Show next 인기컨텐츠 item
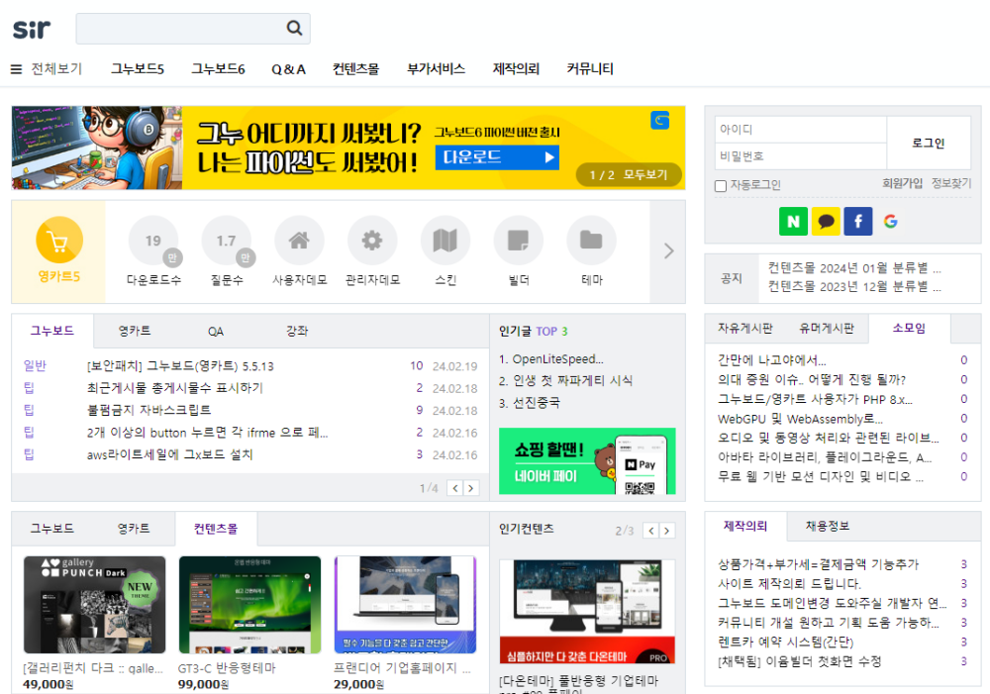Image resolution: width=990 pixels, height=694 pixels. [x=667, y=531]
